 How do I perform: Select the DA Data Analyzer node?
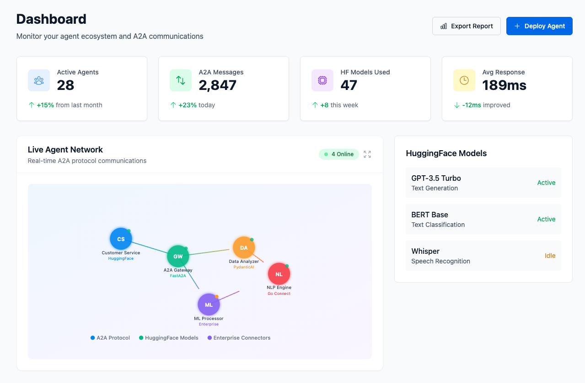(244, 247)
